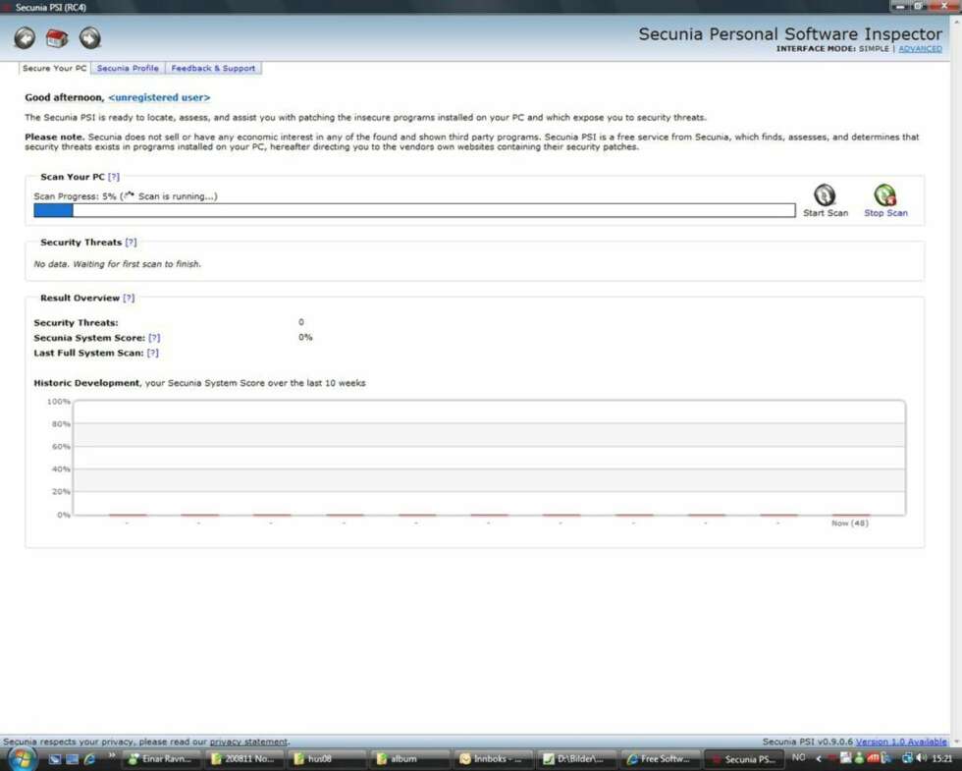962x771 pixels.
Task: Open the Feedback & Support tab
Action: coord(213,68)
